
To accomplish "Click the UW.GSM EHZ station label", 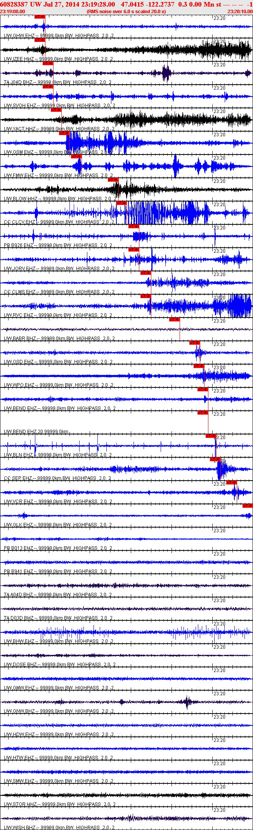I will tap(58, 152).
